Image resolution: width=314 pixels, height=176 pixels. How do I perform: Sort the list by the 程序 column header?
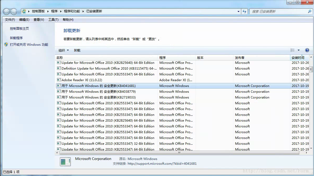point(177,58)
